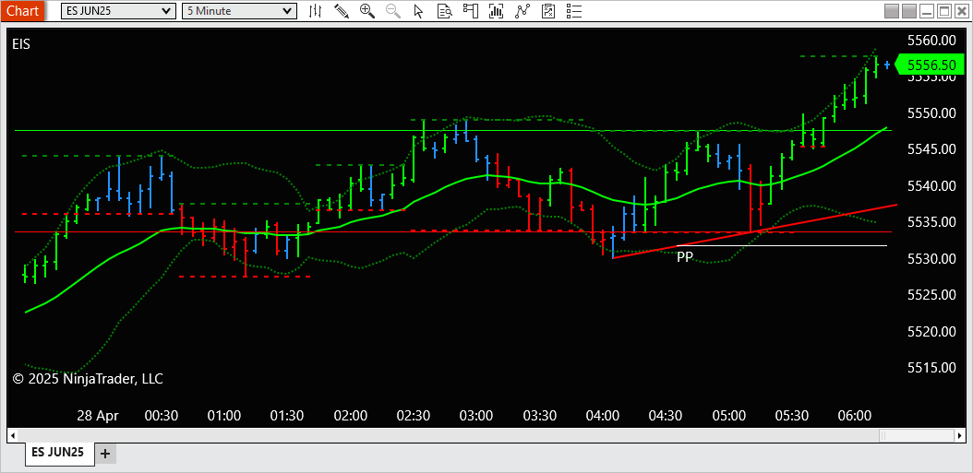The width and height of the screenshot is (973, 473).
Task: Click the 04:30 time axis label
Action: [666, 415]
